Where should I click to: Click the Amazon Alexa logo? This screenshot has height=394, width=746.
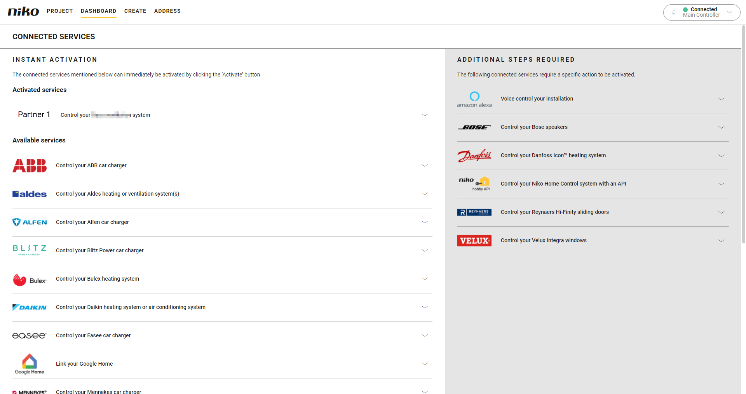coord(474,99)
